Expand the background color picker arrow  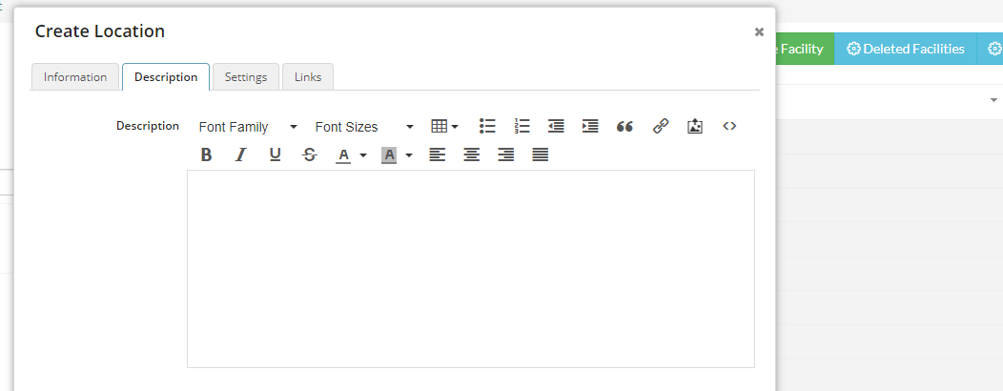[x=409, y=154]
